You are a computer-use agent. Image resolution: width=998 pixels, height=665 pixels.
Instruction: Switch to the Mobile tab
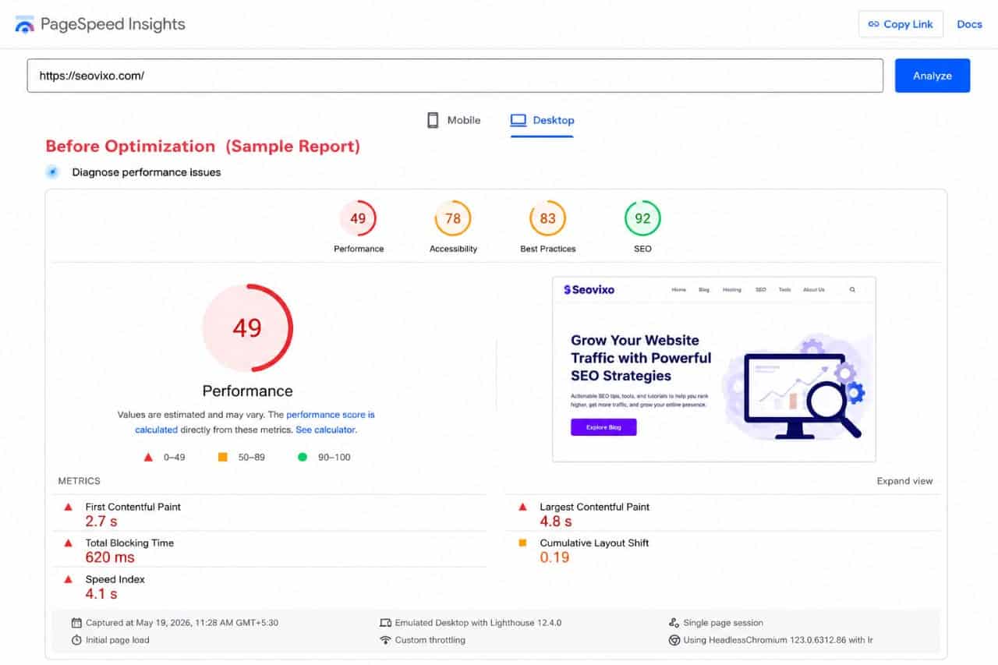(454, 120)
